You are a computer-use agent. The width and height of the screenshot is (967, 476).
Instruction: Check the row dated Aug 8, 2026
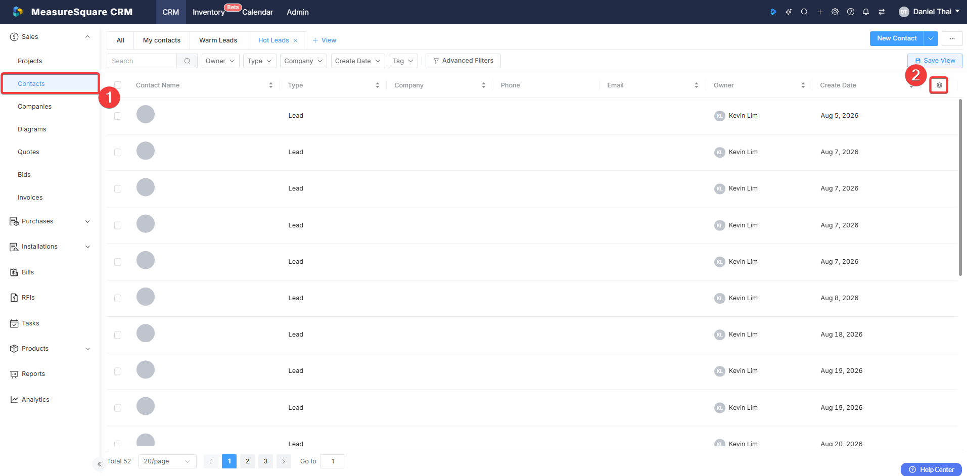point(118,298)
